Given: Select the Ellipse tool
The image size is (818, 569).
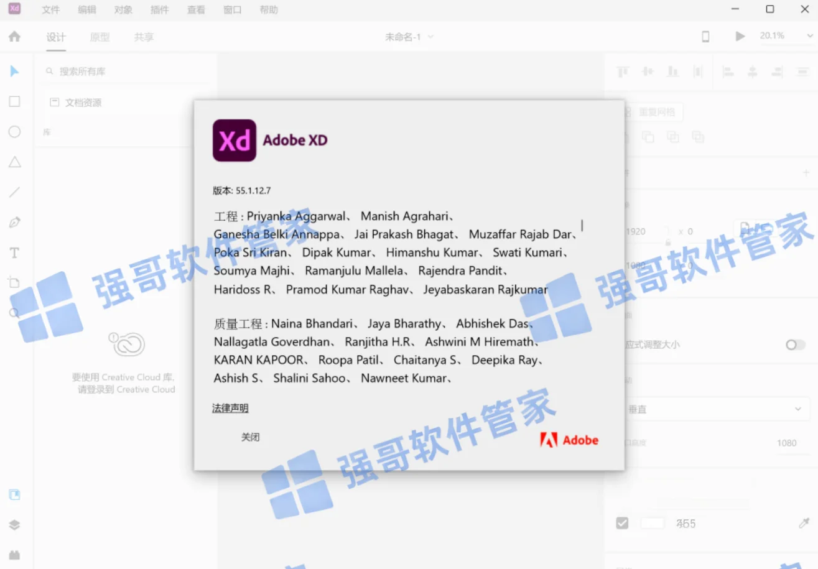Looking at the screenshot, I should pyautogui.click(x=14, y=132).
